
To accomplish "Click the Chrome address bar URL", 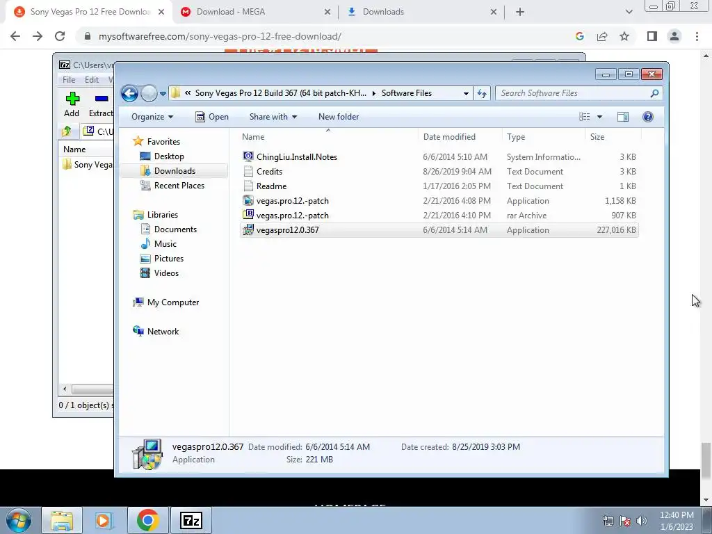I will point(220,36).
